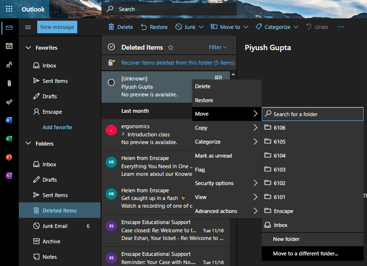Open the more actions ellipsis in toolbar
Screen dimensions: 367x266
point(340,27)
